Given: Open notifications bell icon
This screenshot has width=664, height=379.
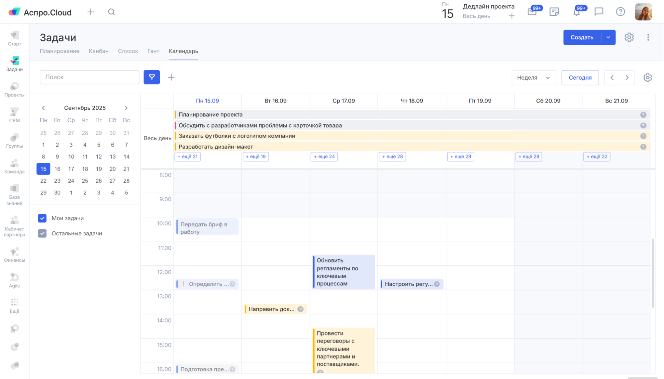Looking at the screenshot, I should 577,12.
